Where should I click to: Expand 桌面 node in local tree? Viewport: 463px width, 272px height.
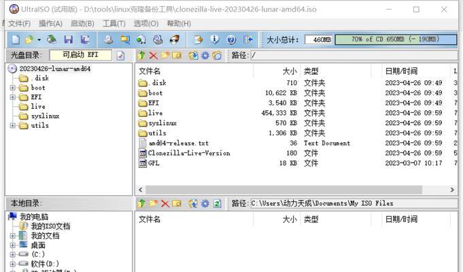(13, 245)
